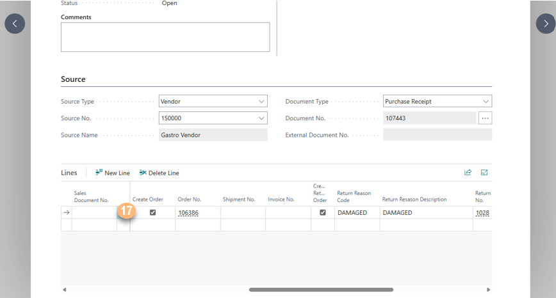
Task: Click the scrollbar left arrow
Action: pos(65,290)
